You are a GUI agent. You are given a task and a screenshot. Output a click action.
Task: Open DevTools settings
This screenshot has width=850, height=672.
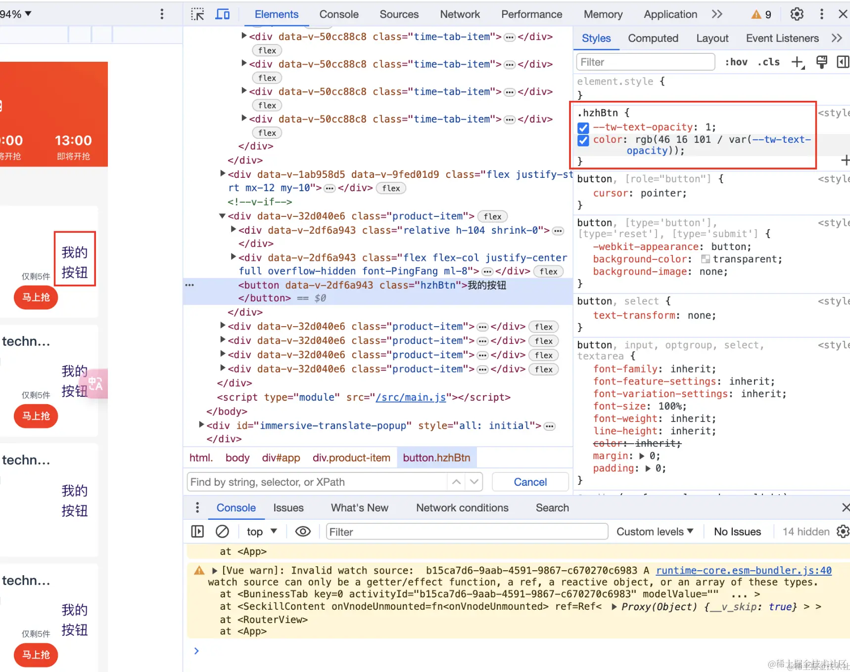click(x=796, y=14)
